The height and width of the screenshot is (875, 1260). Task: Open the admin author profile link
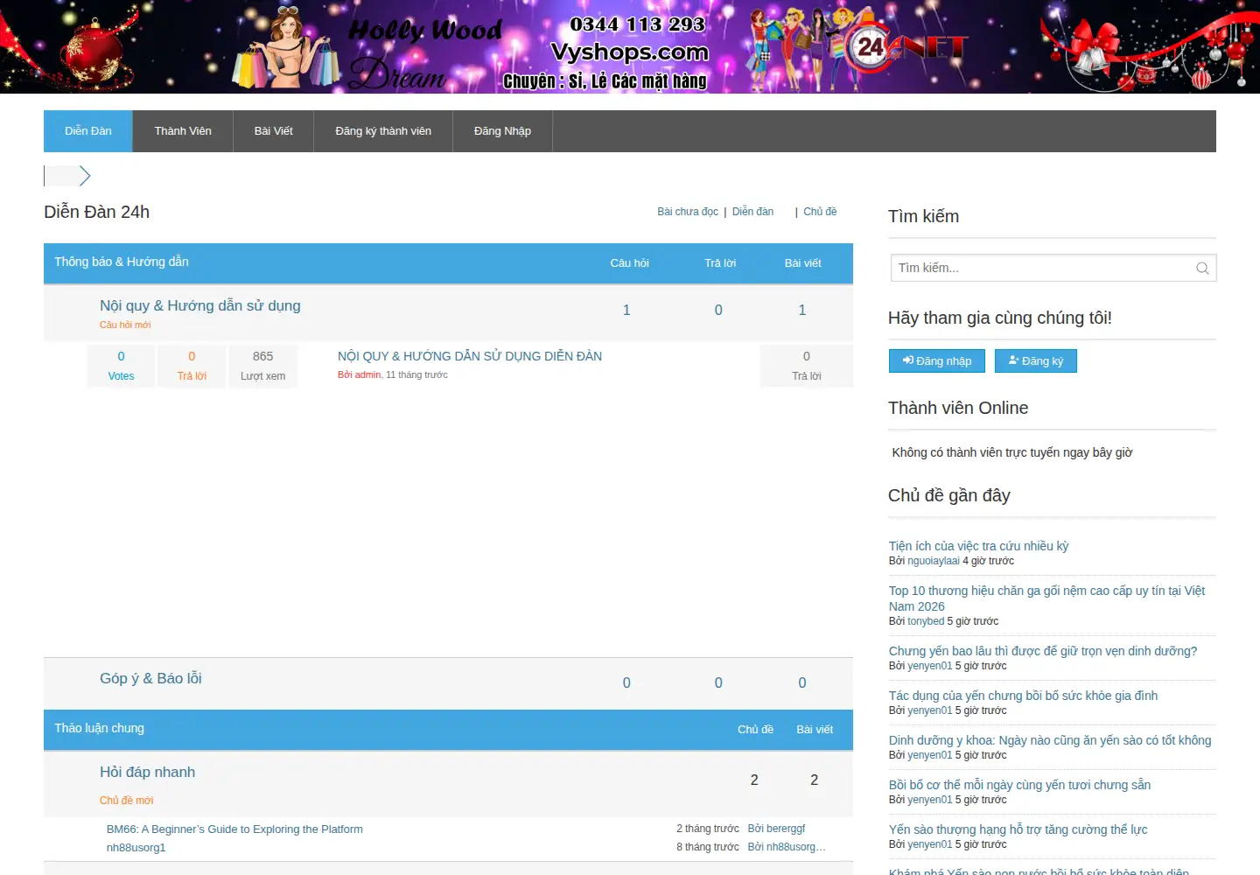pyautogui.click(x=367, y=374)
